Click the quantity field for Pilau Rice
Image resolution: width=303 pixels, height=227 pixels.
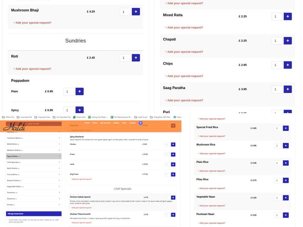pos(278,180)
